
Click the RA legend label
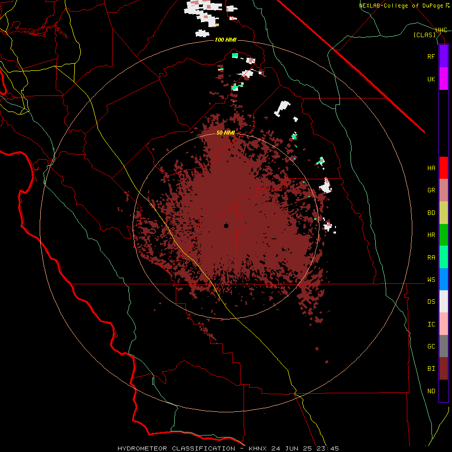(x=431, y=258)
